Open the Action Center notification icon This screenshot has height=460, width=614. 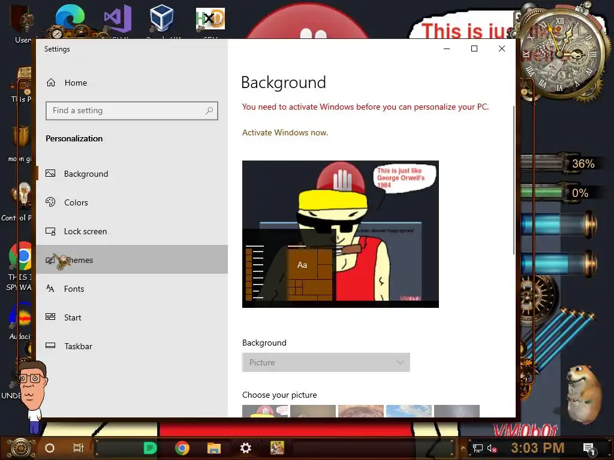(x=589, y=449)
